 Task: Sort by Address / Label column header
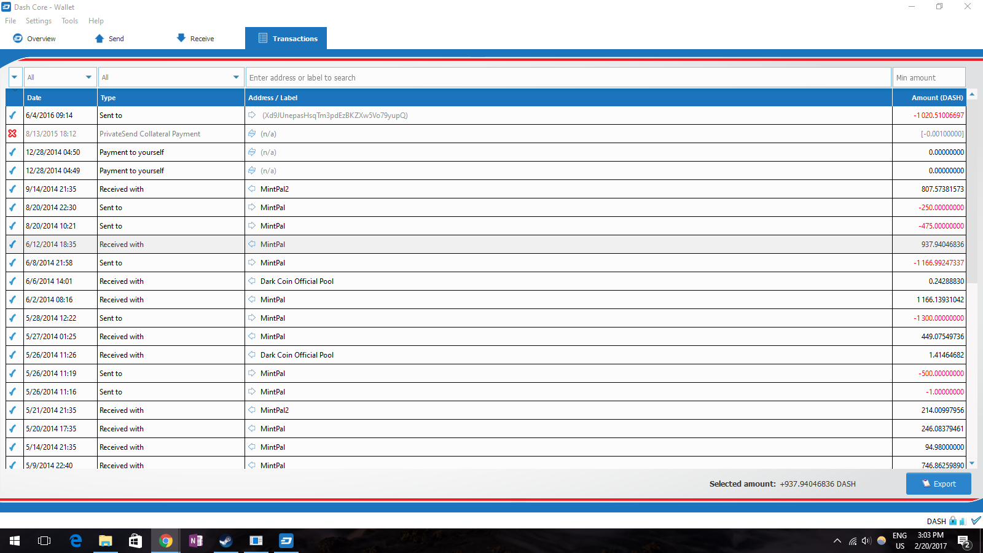point(568,98)
